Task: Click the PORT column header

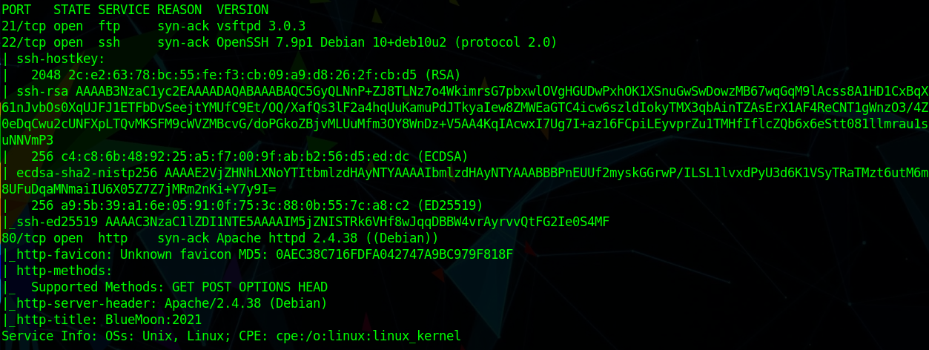Action: (16, 10)
